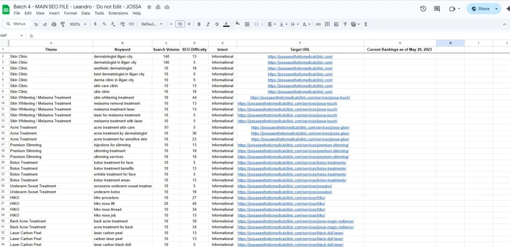510x247 pixels.
Task: Open the borders tool
Action: (x=247, y=24)
